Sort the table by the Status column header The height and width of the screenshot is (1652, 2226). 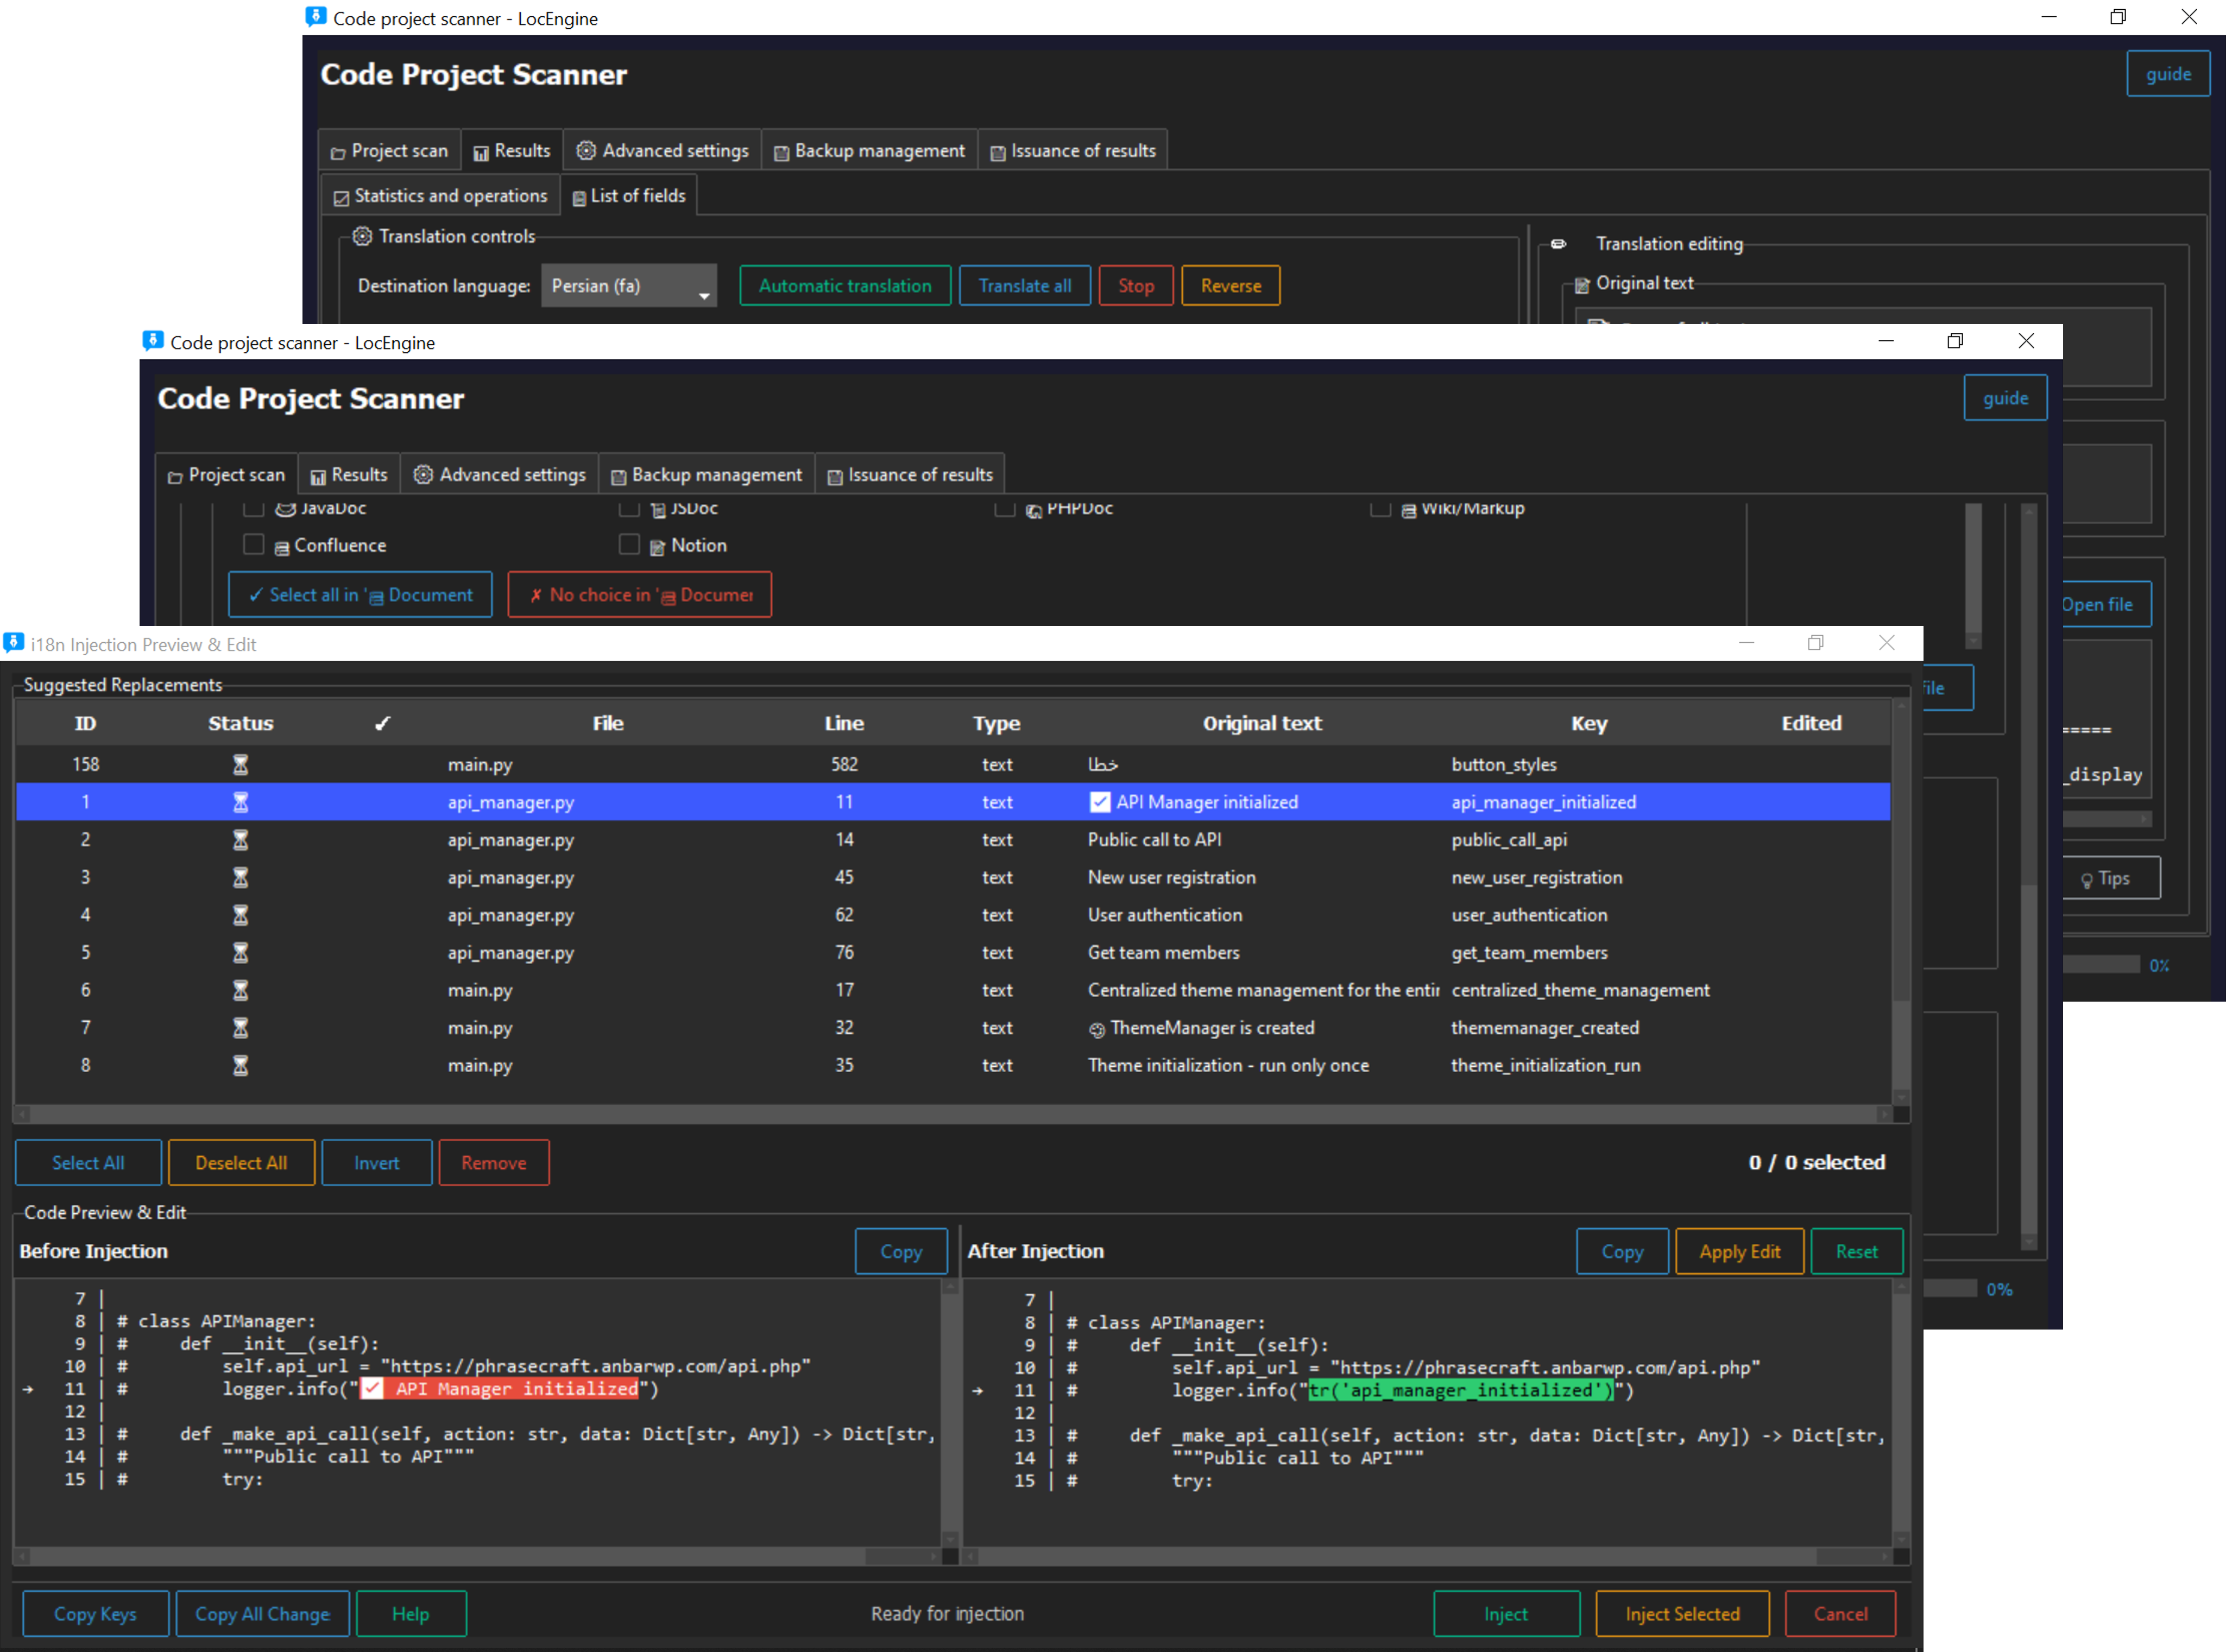(240, 723)
